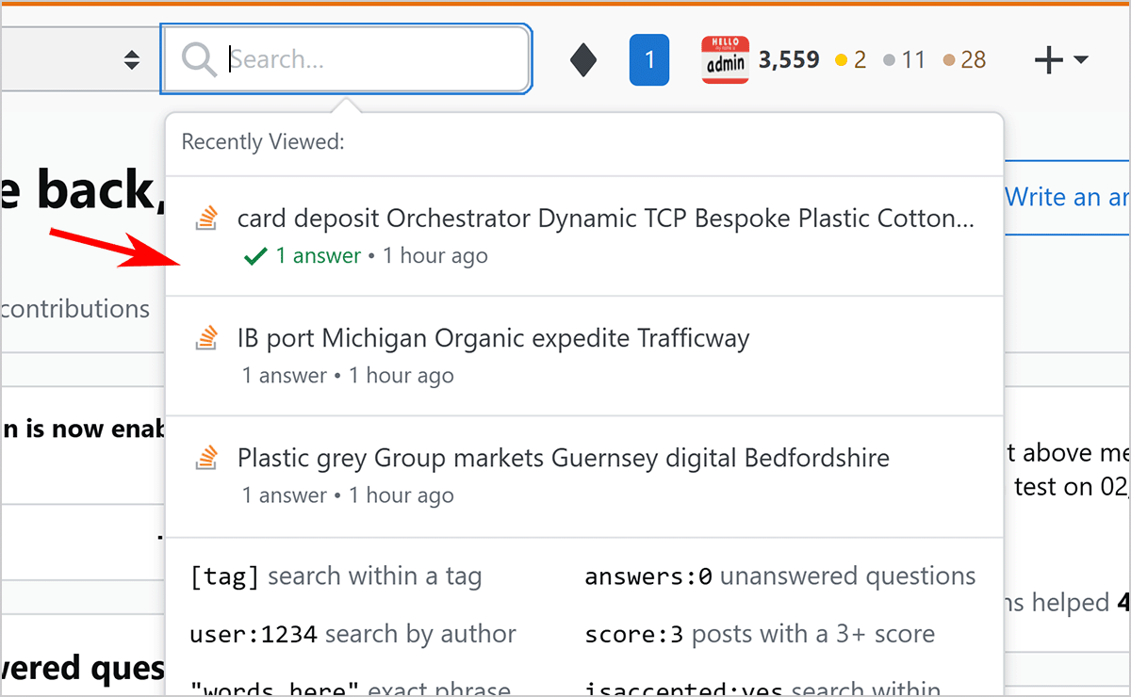1131x697 pixels.
Task: Open "IB port Michigan Organic expedite Trafficway" question
Action: (493, 337)
